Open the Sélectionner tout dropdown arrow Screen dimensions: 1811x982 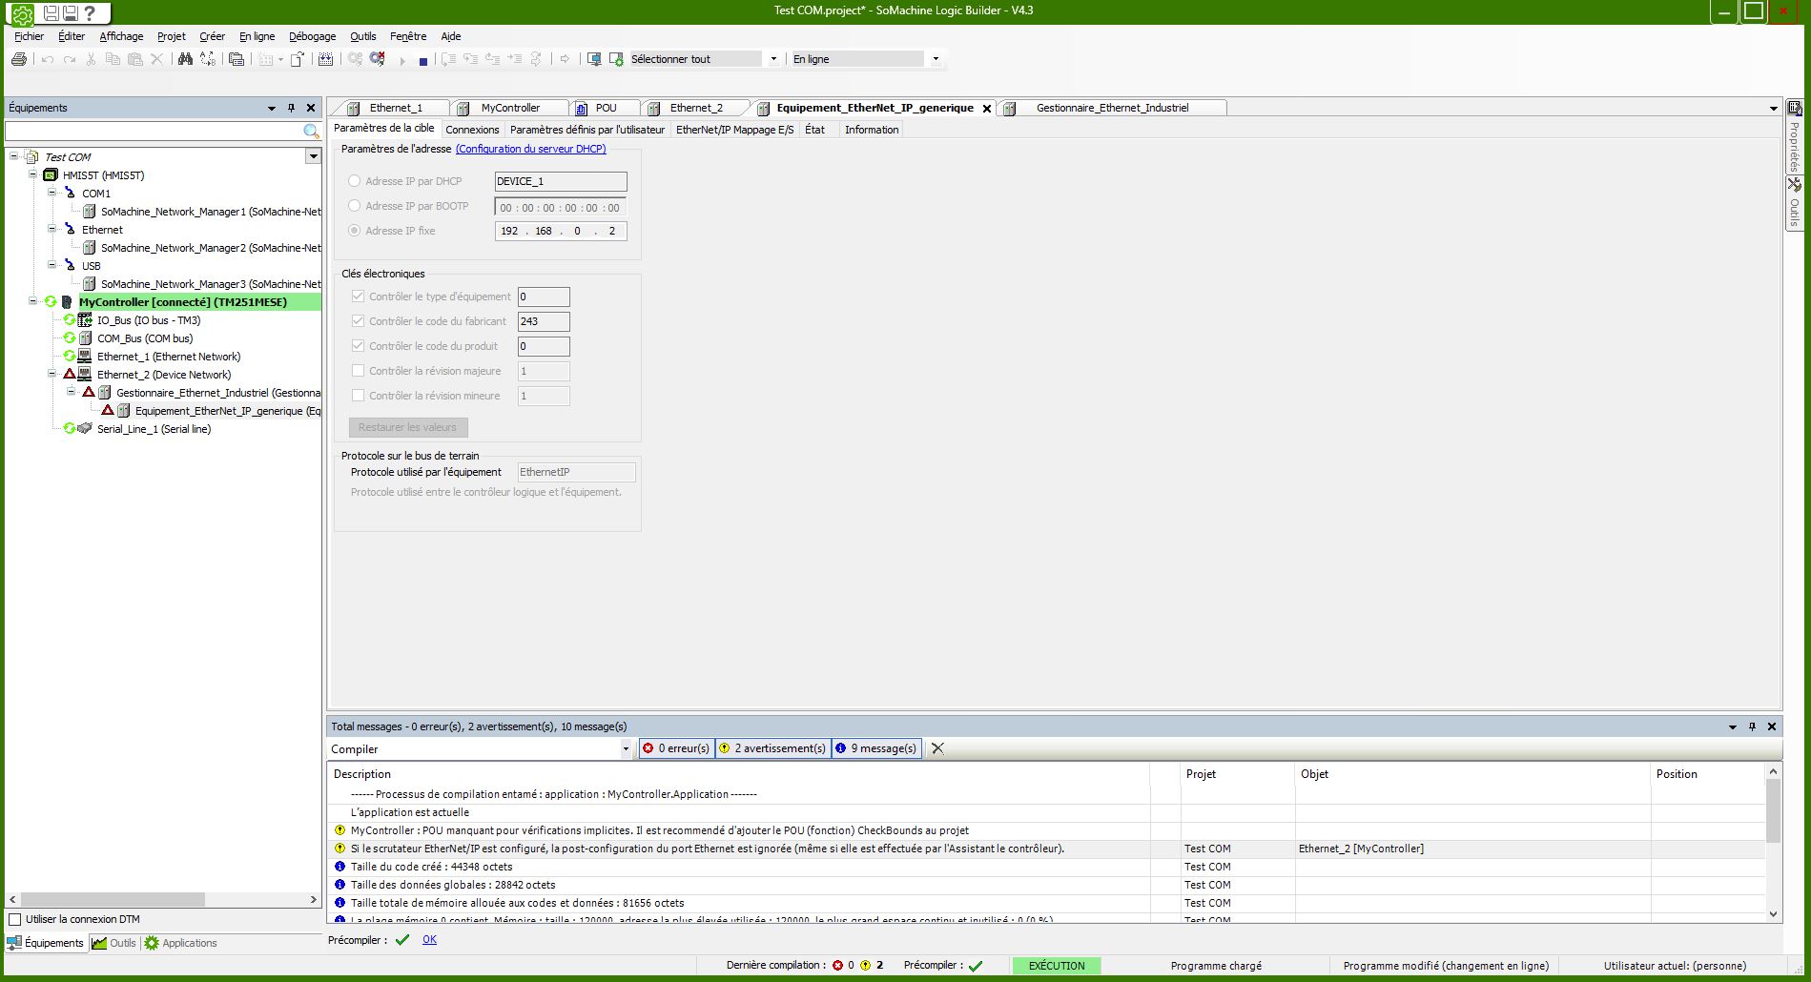(773, 59)
